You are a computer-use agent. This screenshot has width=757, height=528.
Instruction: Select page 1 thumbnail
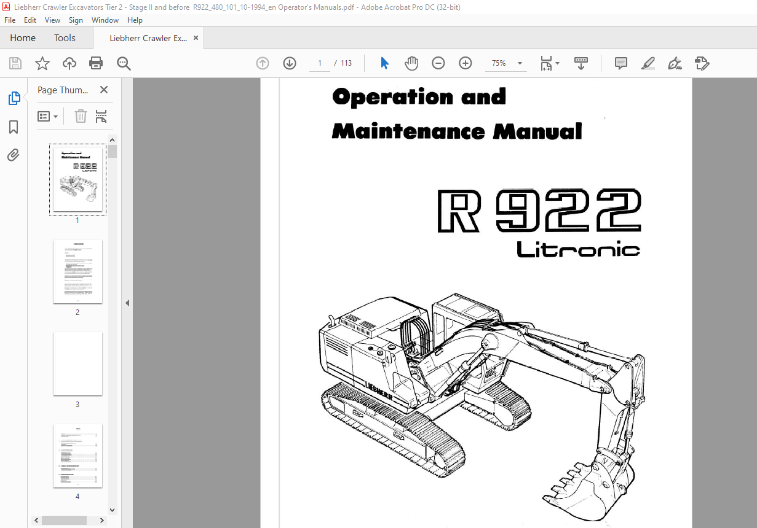(77, 179)
